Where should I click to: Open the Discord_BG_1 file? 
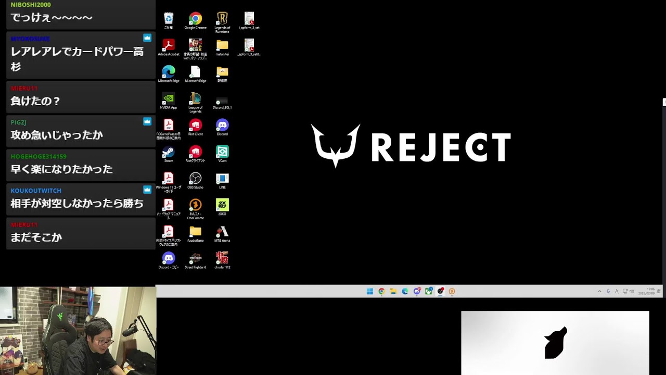point(222,102)
